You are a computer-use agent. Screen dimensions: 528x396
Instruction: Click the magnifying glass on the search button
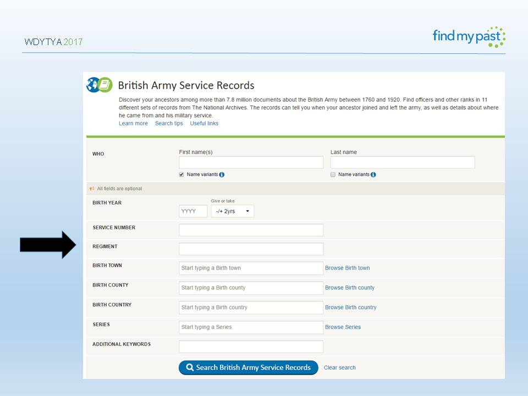[x=190, y=367]
